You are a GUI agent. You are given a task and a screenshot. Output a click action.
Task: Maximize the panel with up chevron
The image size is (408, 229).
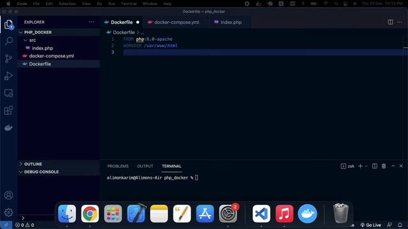click(393, 166)
